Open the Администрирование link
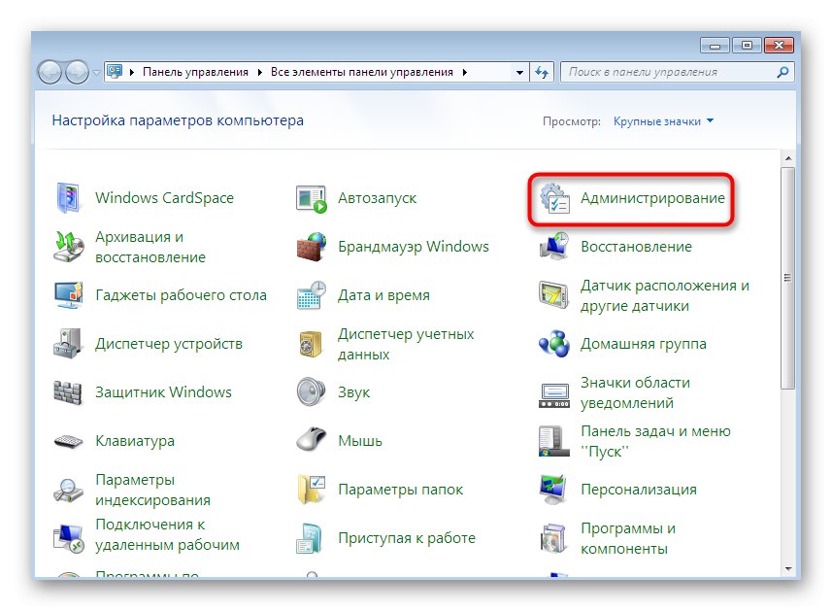Screen dimensions: 832x611 tap(652, 198)
